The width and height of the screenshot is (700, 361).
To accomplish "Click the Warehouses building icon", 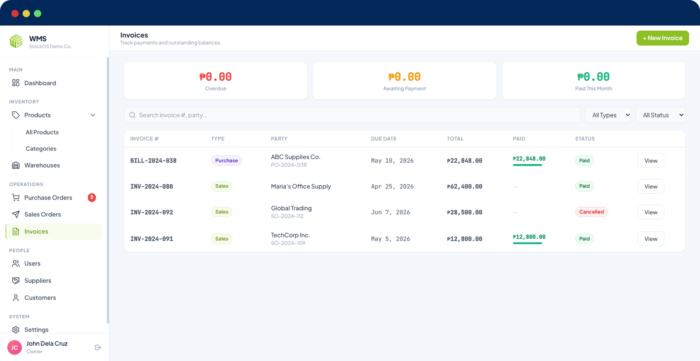I will pos(16,165).
